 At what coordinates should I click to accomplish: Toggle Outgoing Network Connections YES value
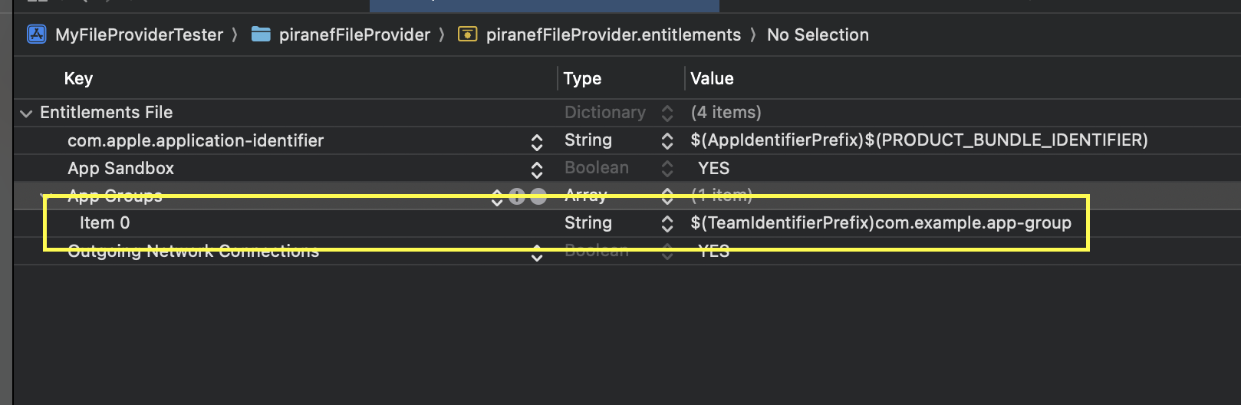pyautogui.click(x=713, y=251)
